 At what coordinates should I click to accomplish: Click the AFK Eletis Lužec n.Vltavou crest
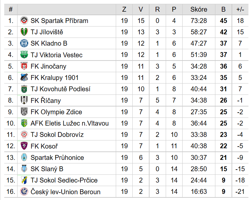pyautogui.click(x=24, y=123)
